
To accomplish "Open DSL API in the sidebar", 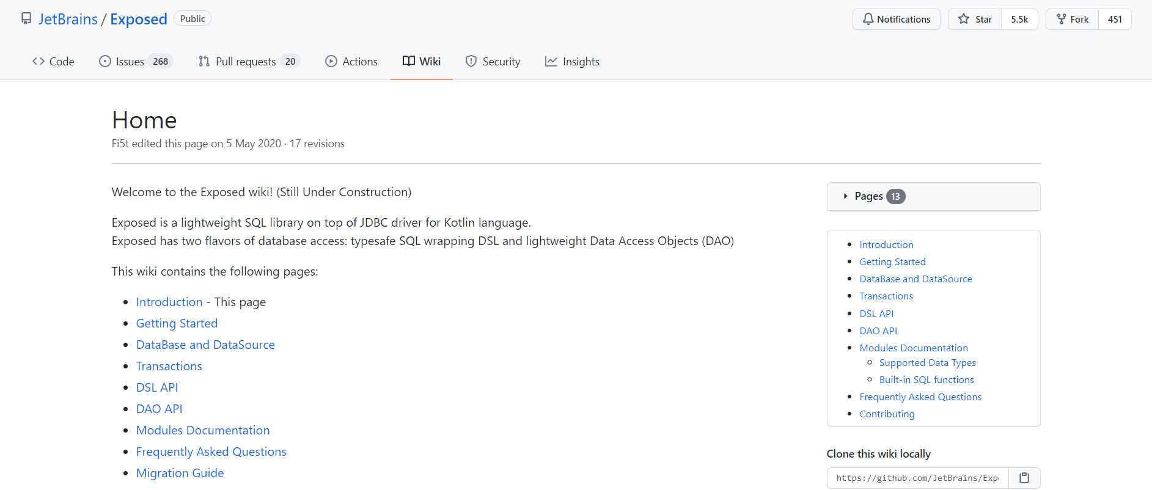I will pos(876,313).
